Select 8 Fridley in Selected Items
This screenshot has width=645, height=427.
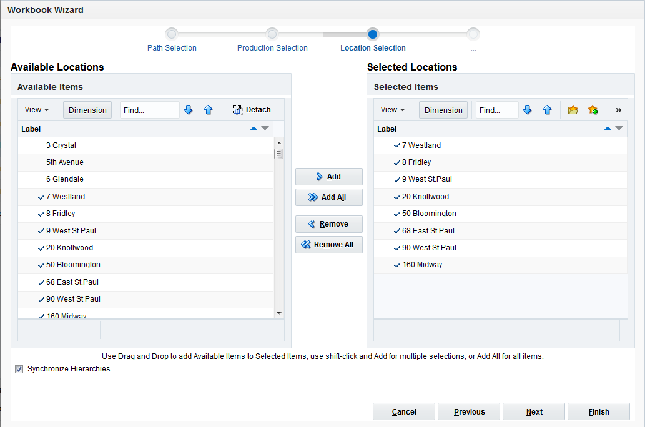501,162
